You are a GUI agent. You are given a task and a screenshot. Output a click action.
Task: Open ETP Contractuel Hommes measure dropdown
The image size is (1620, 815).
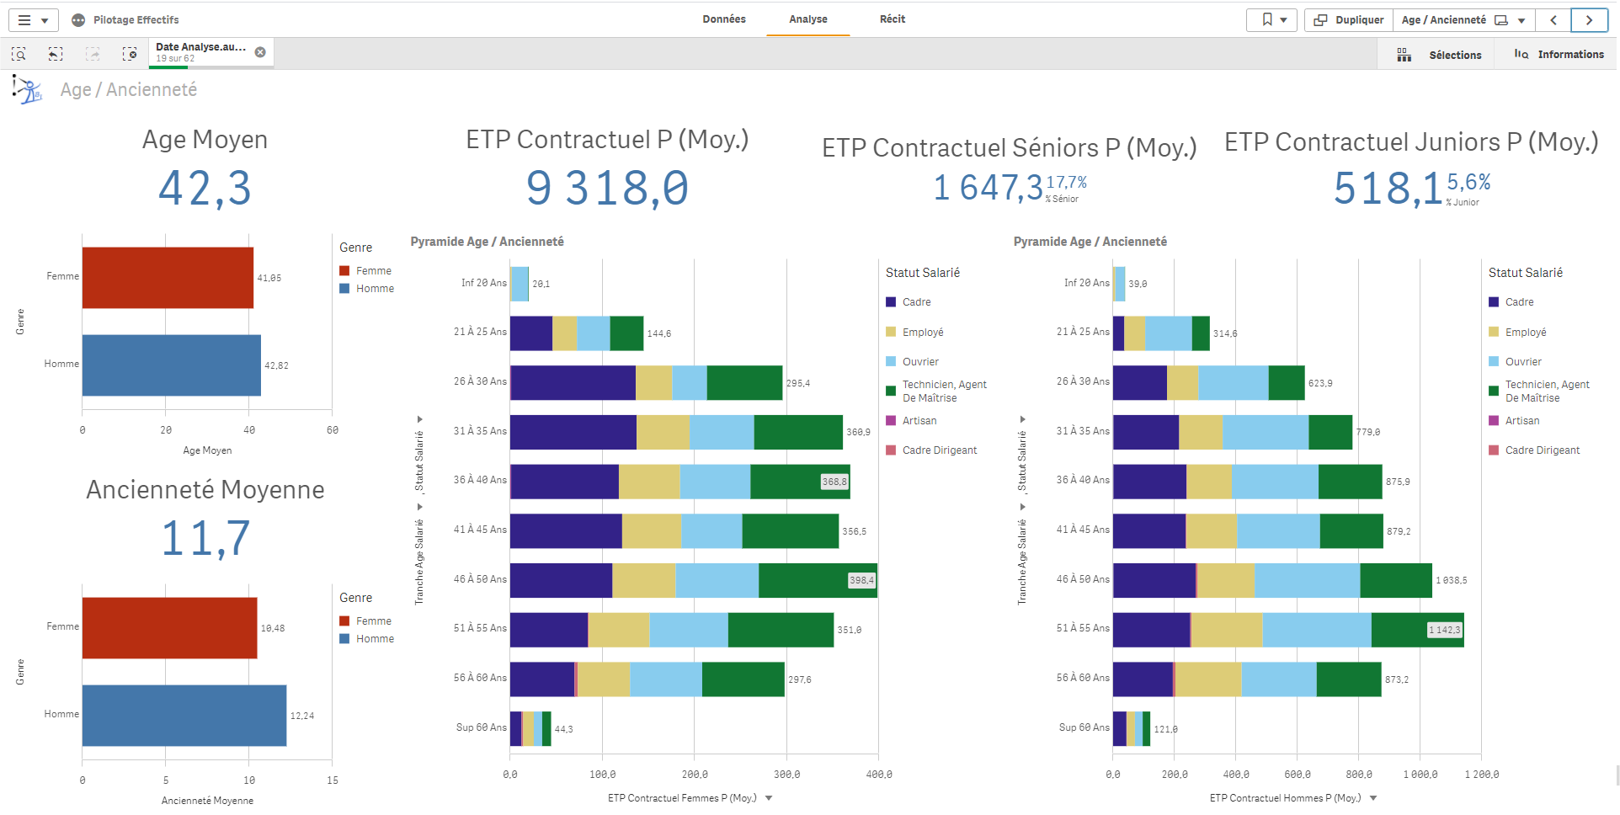tap(1373, 798)
